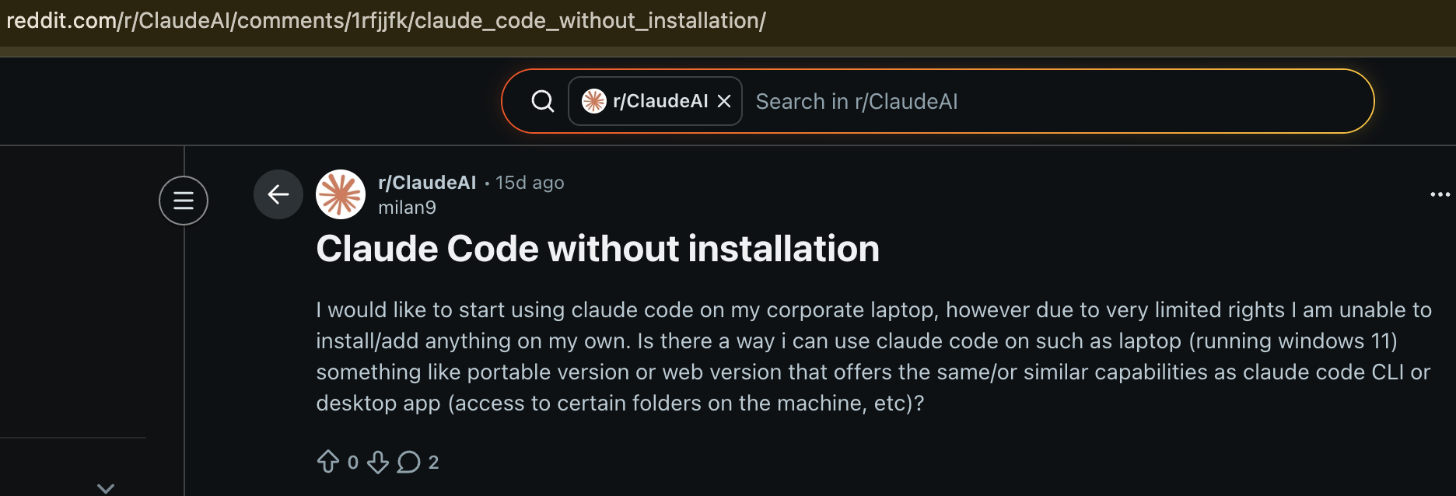The height and width of the screenshot is (496, 1456).
Task: Toggle the downvote arrow
Action: click(x=379, y=461)
